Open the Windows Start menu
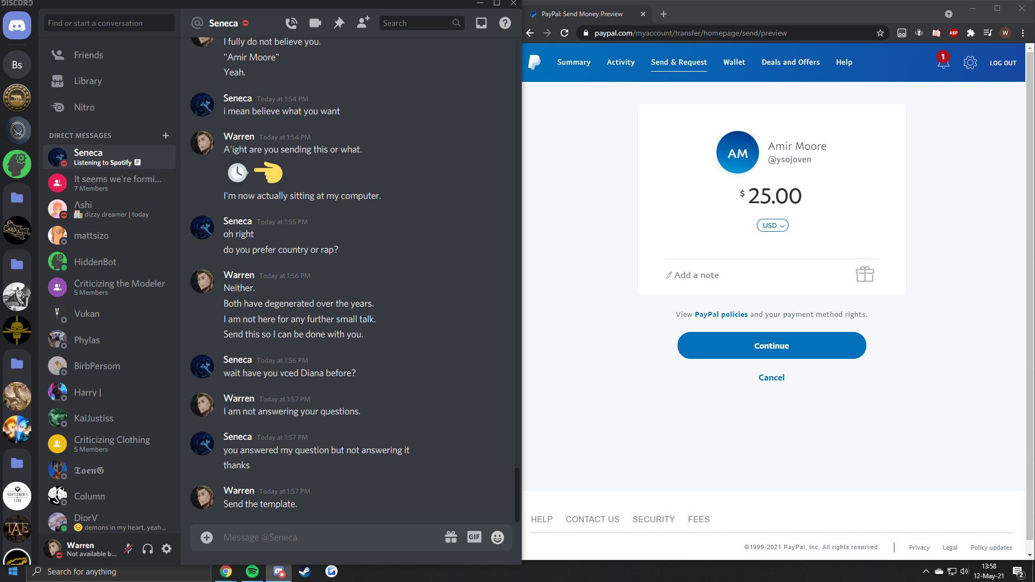The height and width of the screenshot is (582, 1035). pos(13,571)
